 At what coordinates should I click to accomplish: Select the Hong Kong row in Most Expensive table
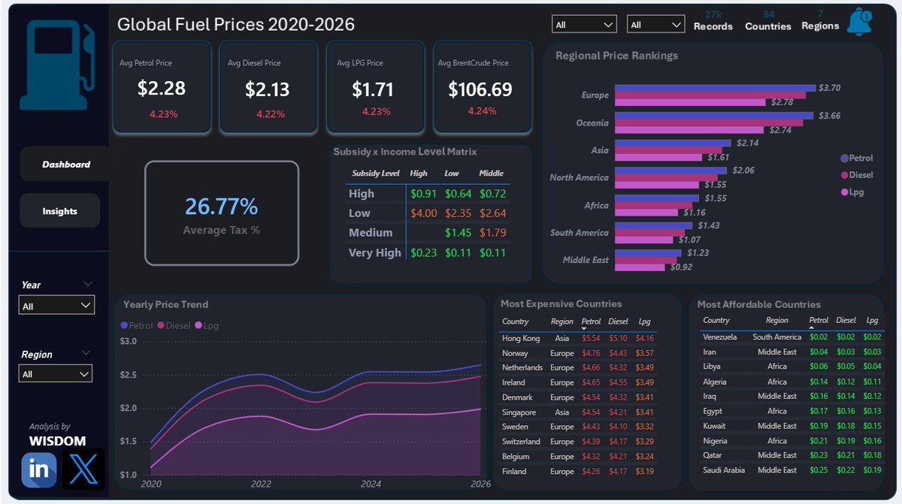579,339
